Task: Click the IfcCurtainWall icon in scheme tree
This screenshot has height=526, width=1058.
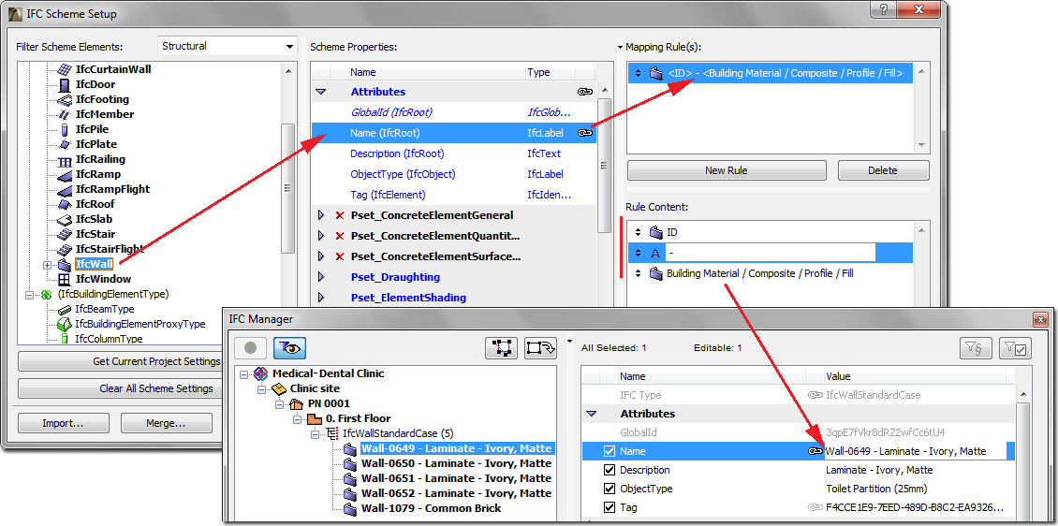Action: coord(64,69)
